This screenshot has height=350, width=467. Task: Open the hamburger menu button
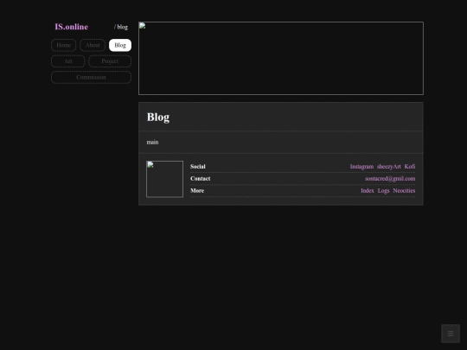[x=451, y=334]
